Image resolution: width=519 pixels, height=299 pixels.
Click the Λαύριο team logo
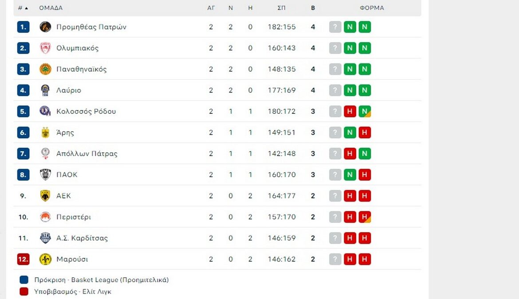(45, 90)
